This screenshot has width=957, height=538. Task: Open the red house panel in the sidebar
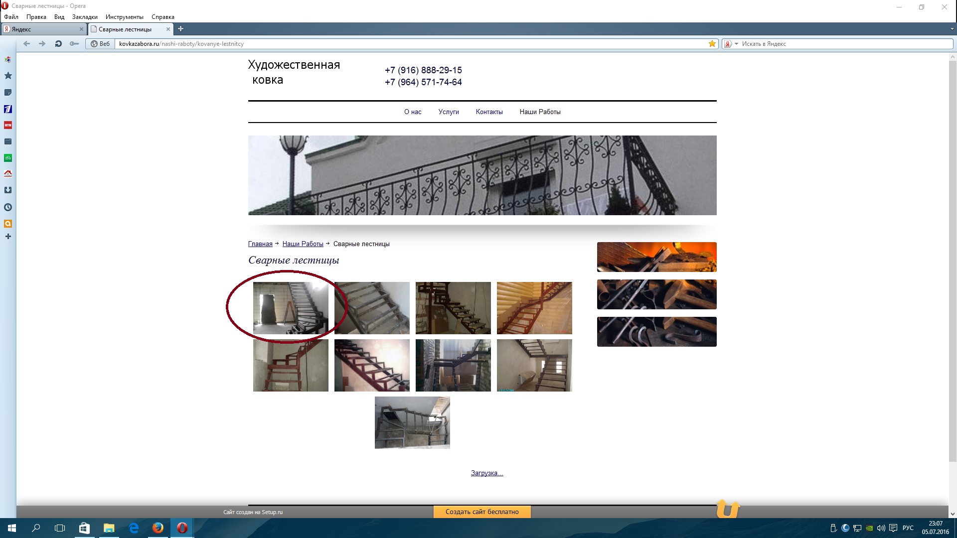(x=8, y=174)
